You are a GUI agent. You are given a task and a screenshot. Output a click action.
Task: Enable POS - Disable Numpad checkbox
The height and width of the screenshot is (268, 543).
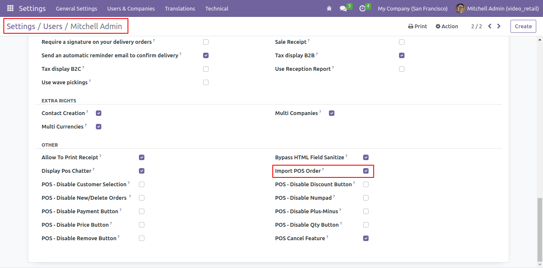pyautogui.click(x=366, y=198)
